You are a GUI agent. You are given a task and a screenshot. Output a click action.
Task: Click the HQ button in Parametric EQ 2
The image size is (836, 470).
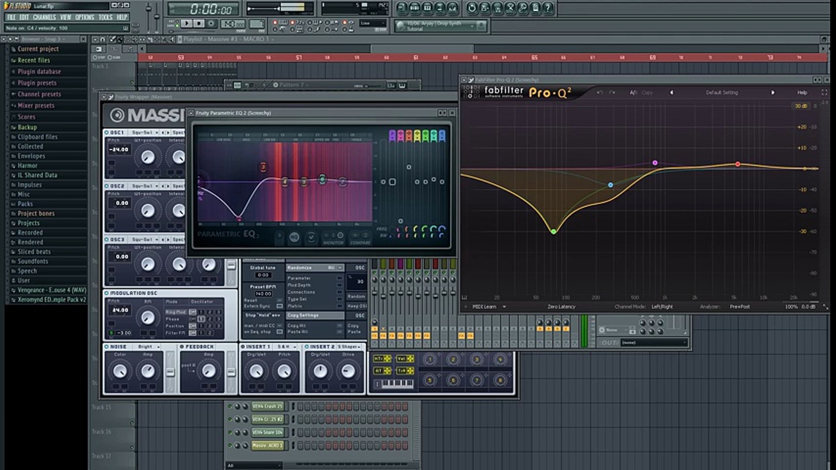coord(294,237)
